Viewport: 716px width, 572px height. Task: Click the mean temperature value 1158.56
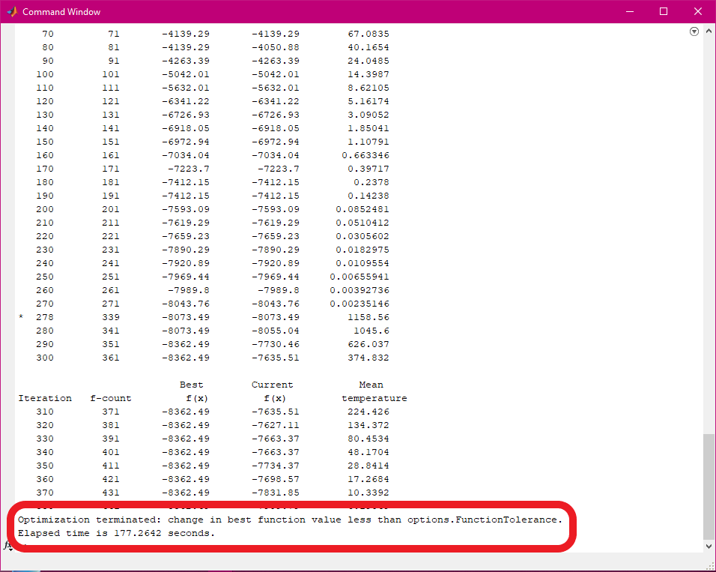368,317
